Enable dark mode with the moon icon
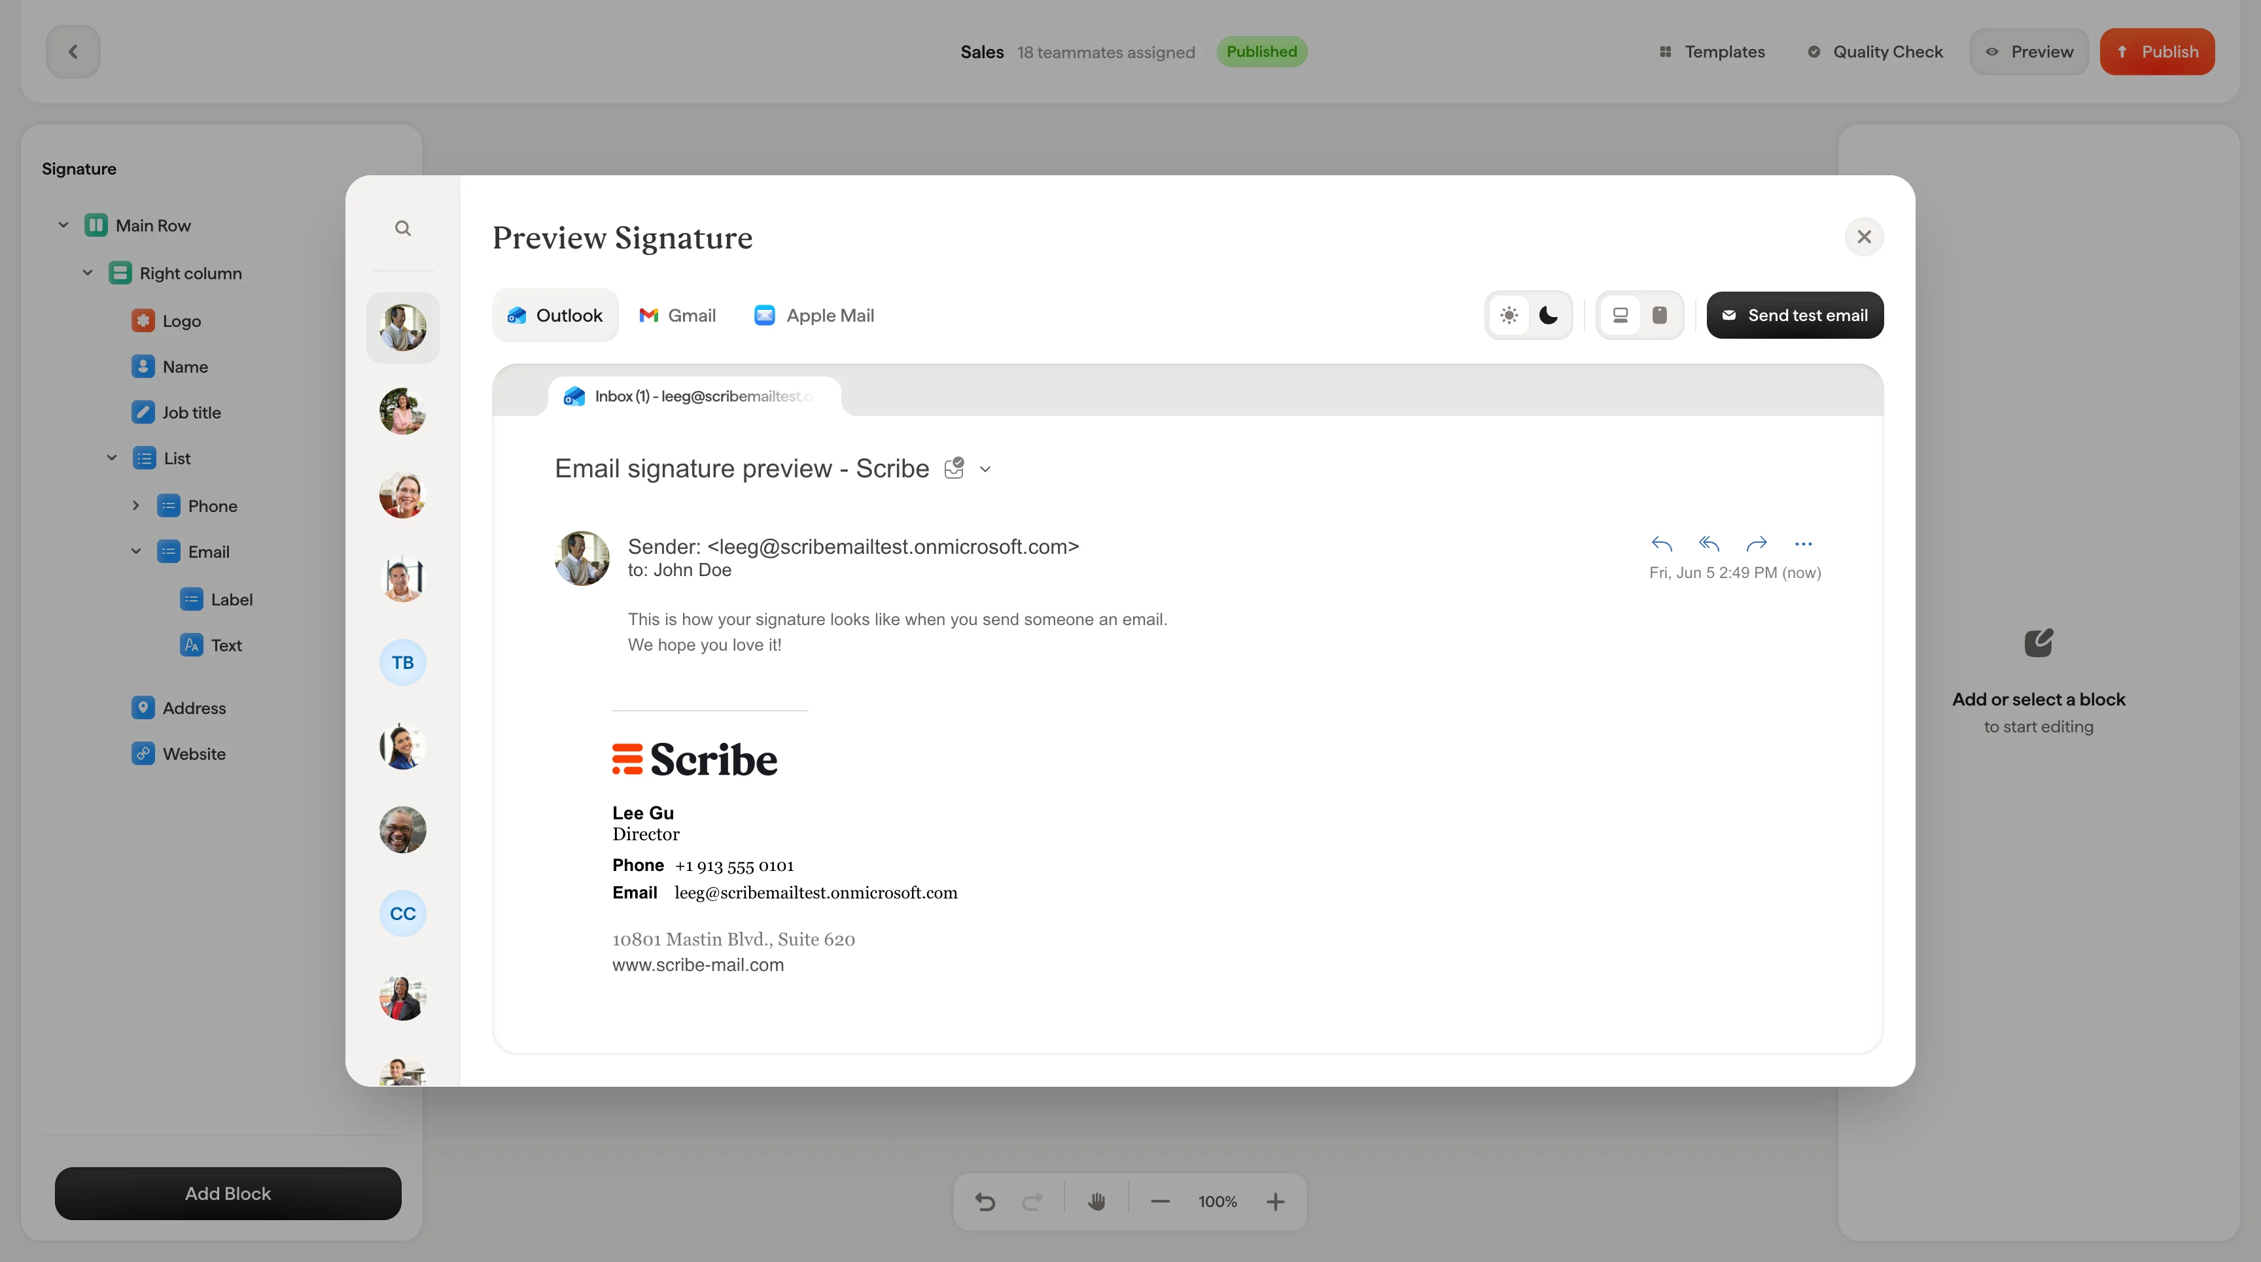Screen dimensions: 2261x1262 pyautogui.click(x=1549, y=315)
